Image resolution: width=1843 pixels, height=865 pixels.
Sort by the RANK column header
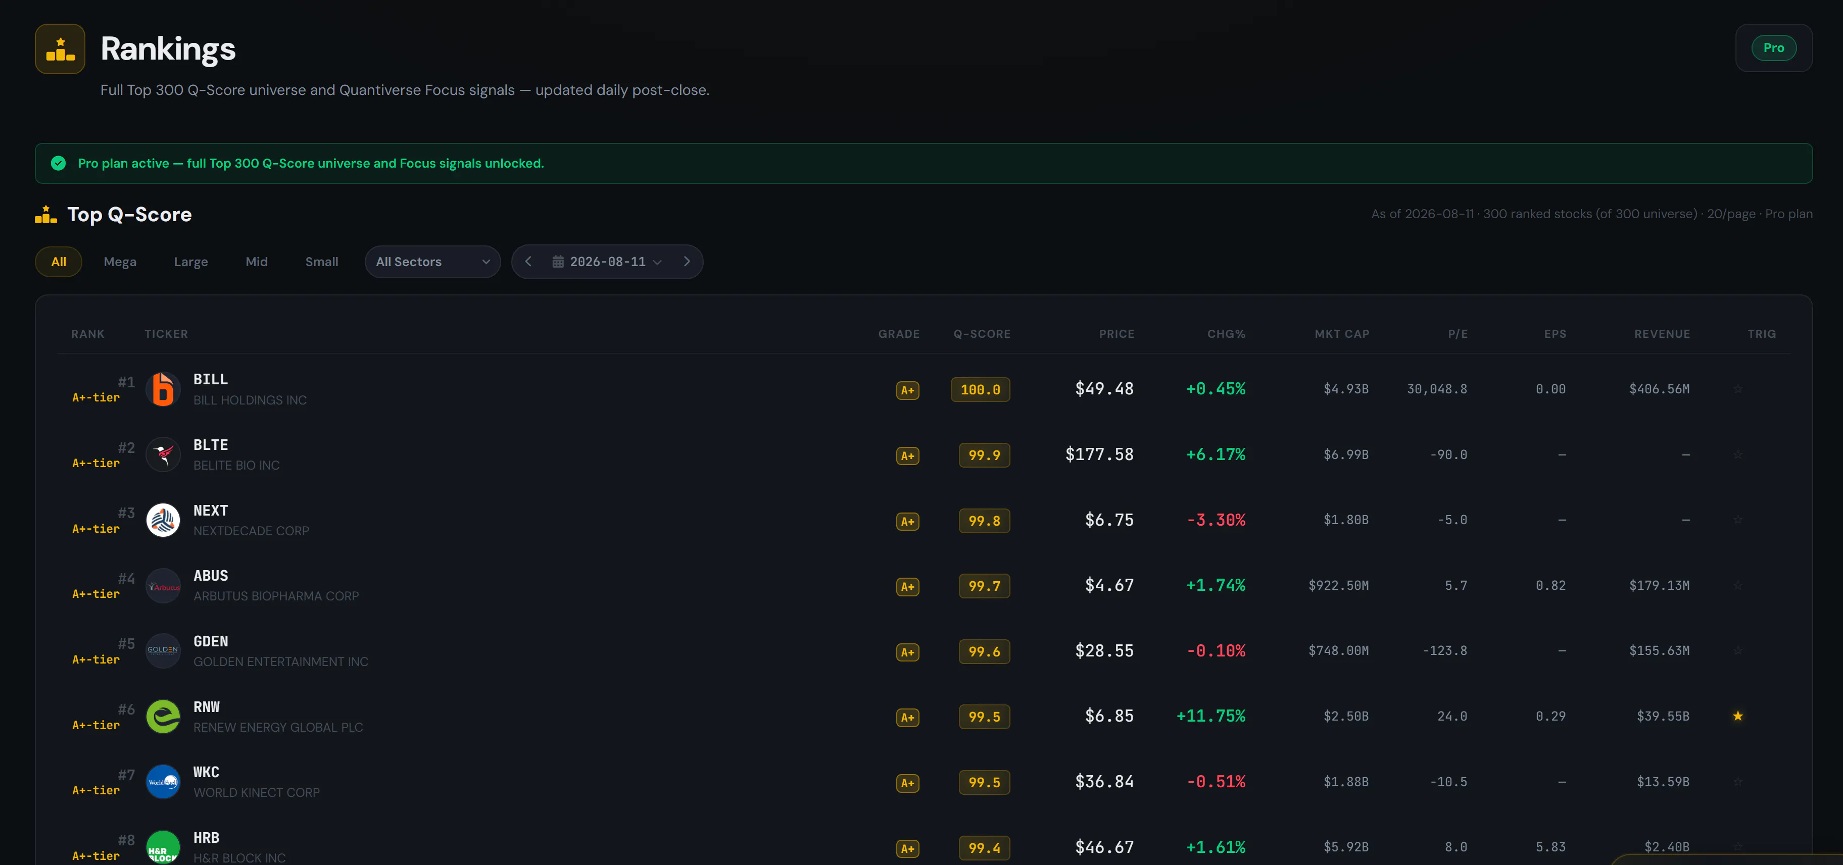click(88, 334)
